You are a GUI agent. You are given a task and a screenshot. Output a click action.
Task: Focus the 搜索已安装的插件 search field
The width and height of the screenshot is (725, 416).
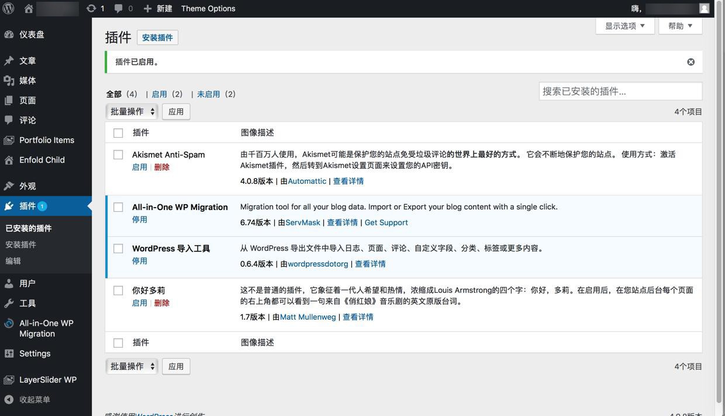coord(620,91)
